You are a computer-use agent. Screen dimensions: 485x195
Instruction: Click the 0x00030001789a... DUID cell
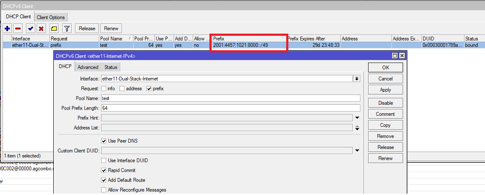click(x=443, y=45)
